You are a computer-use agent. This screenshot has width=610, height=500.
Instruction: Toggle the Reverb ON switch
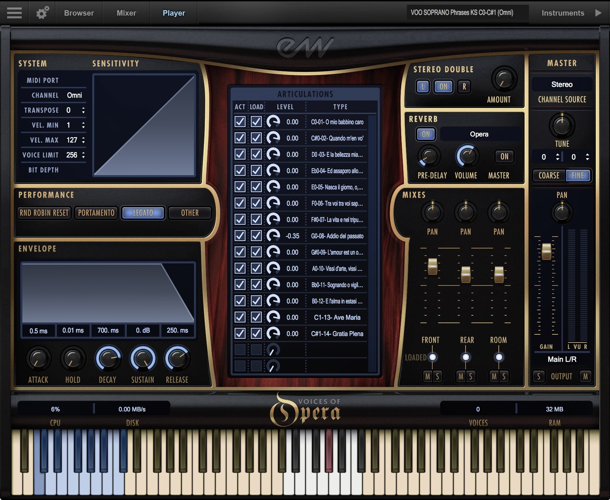(426, 134)
